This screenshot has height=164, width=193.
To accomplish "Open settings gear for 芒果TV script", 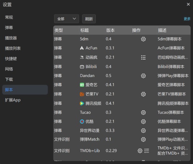I will (143, 94).
